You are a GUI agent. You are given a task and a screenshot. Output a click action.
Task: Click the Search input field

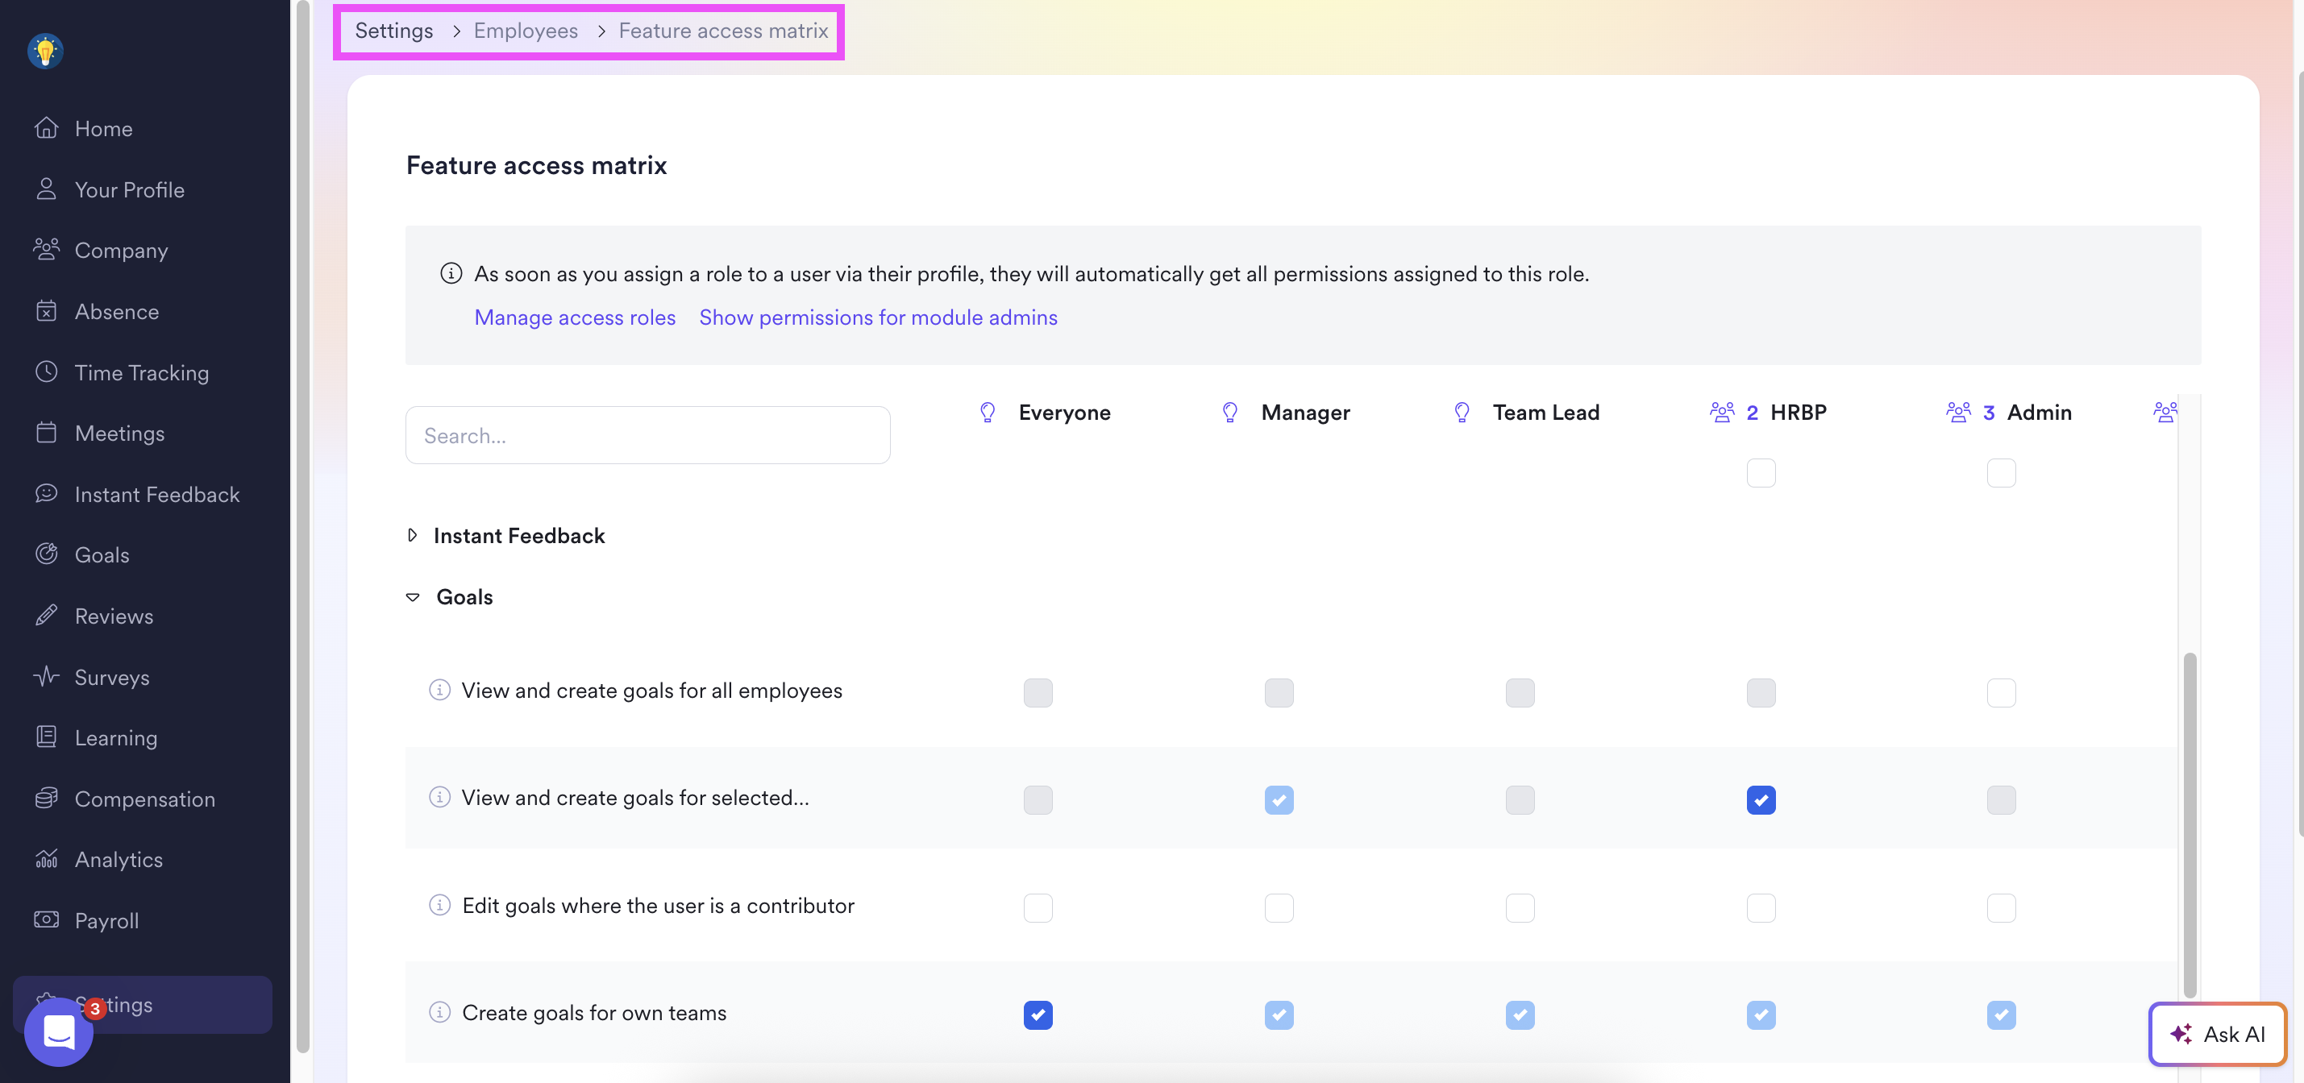647,435
